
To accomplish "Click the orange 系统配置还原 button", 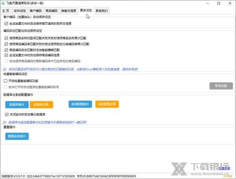I will (x=107, y=104).
